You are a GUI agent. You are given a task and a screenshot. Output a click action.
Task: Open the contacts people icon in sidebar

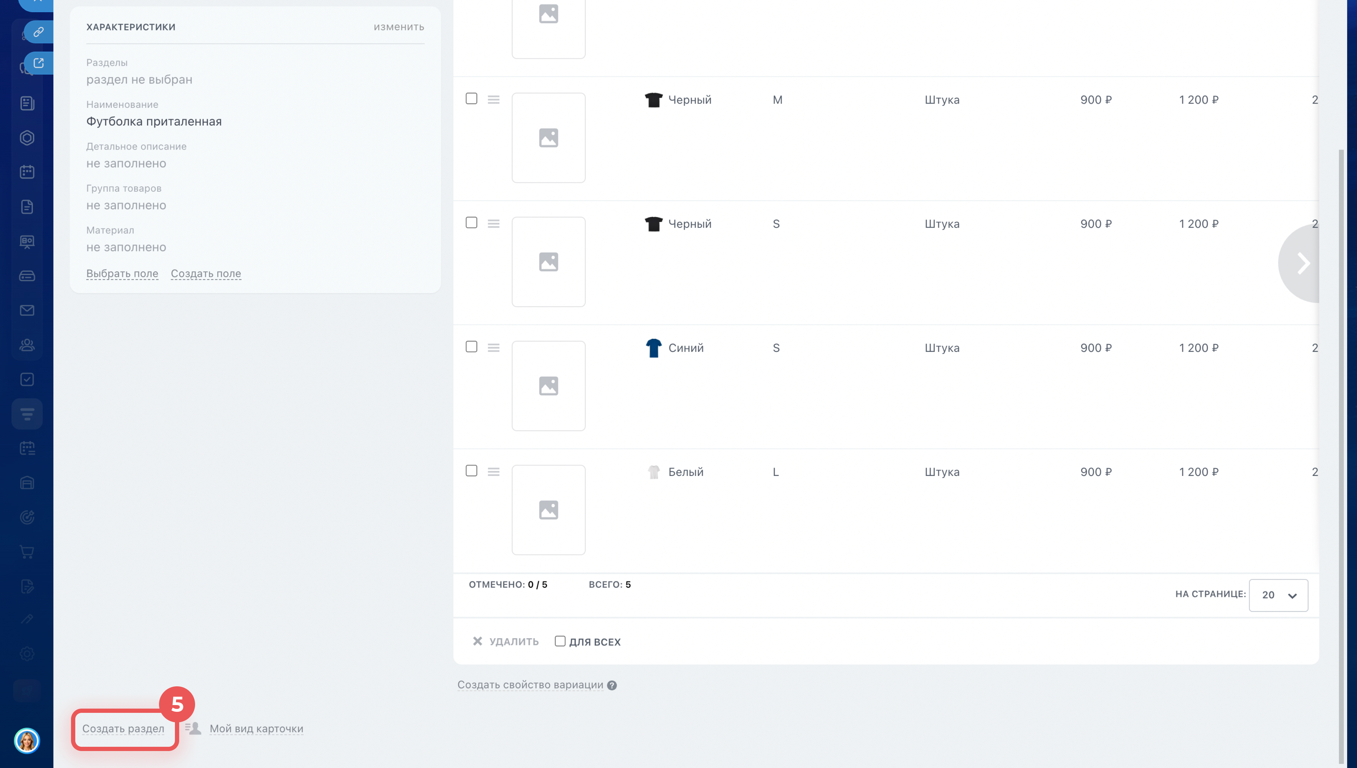pyautogui.click(x=27, y=344)
